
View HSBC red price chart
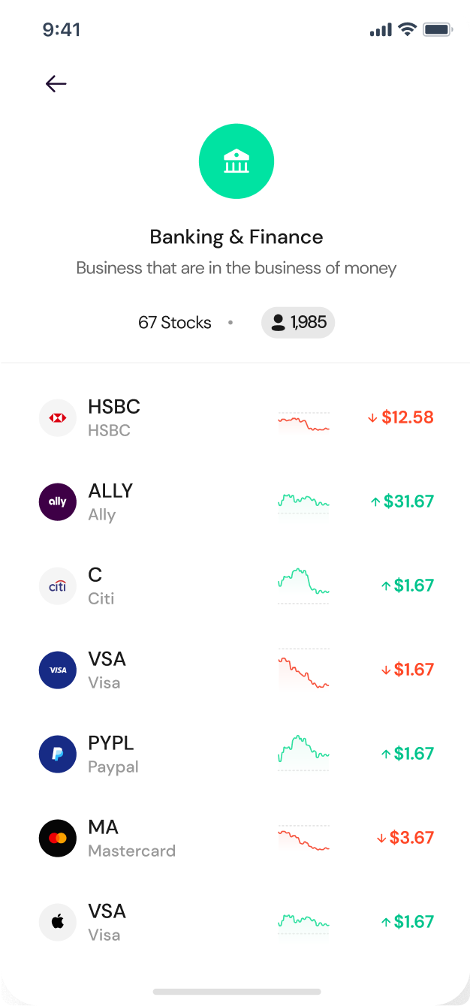303,422
